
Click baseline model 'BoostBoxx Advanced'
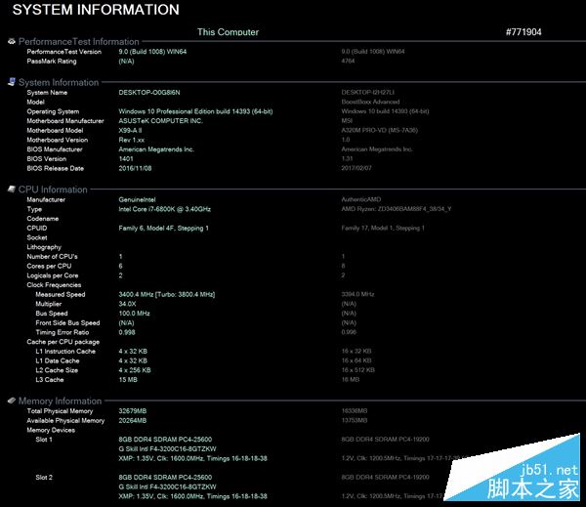370,102
